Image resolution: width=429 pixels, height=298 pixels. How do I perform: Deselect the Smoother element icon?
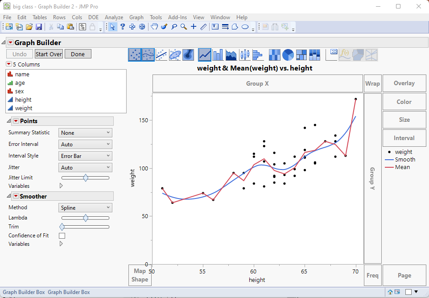[147, 54]
